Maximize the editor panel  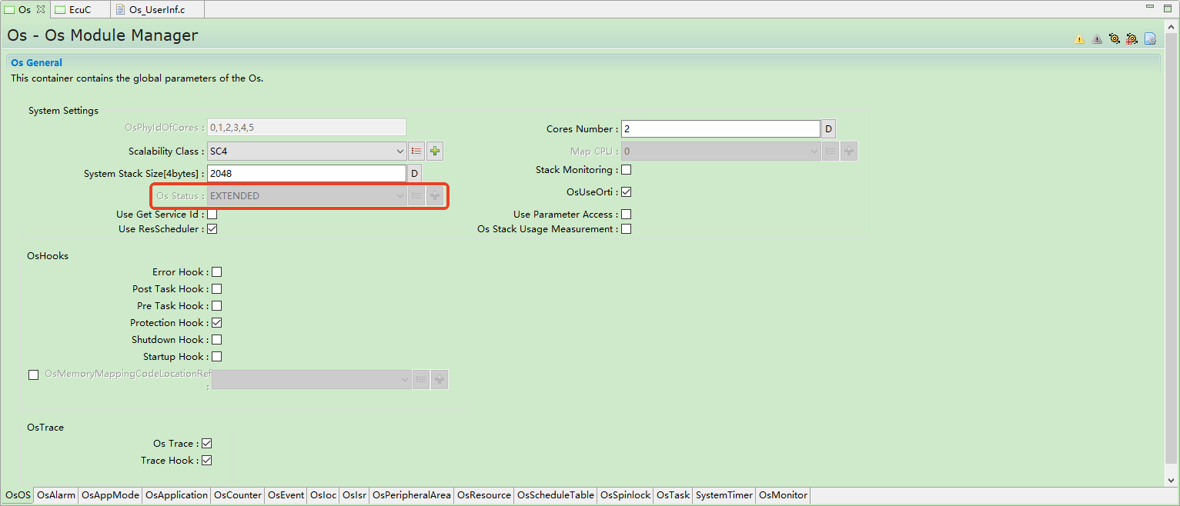pos(1169,7)
